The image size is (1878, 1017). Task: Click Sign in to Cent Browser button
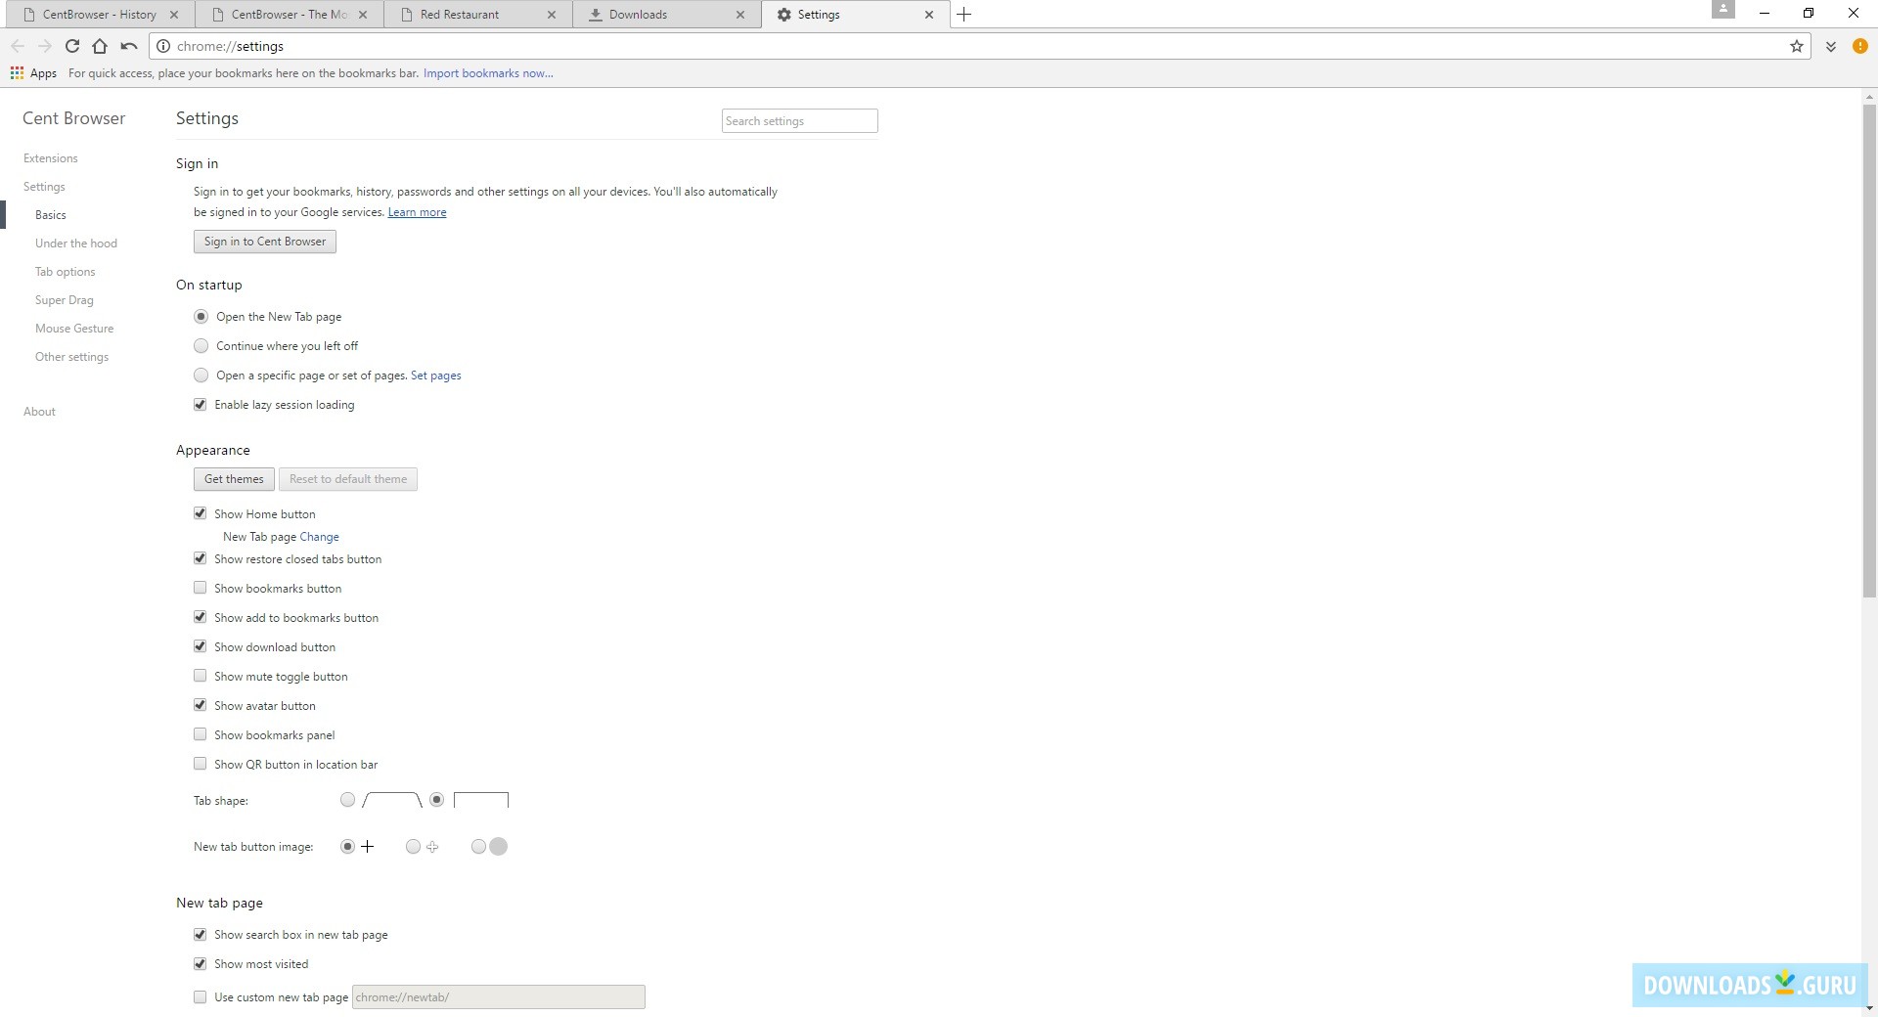[265, 242]
